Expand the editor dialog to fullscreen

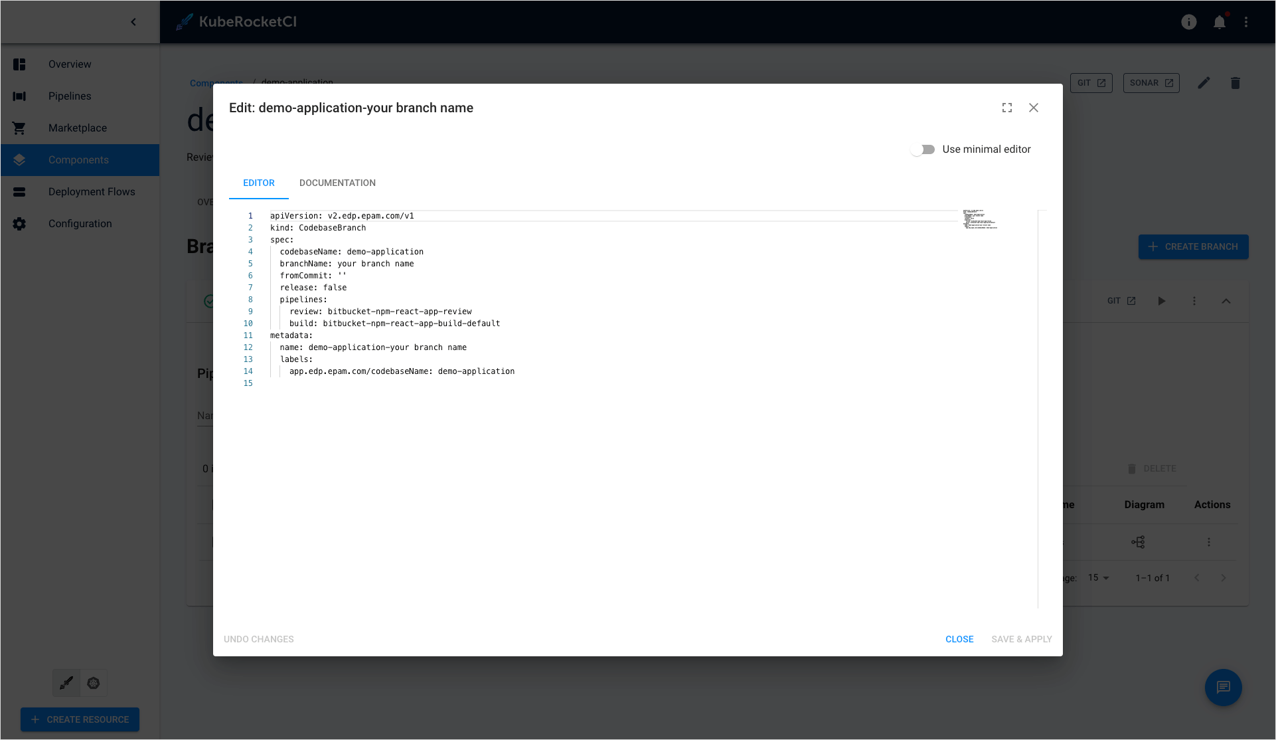(x=1007, y=108)
